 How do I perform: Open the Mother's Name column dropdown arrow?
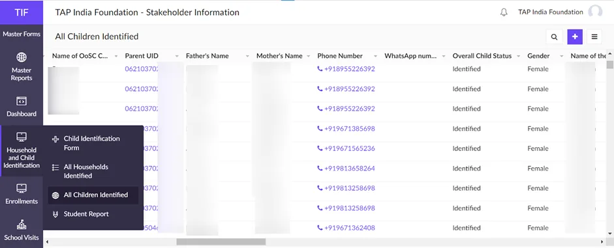click(x=309, y=56)
